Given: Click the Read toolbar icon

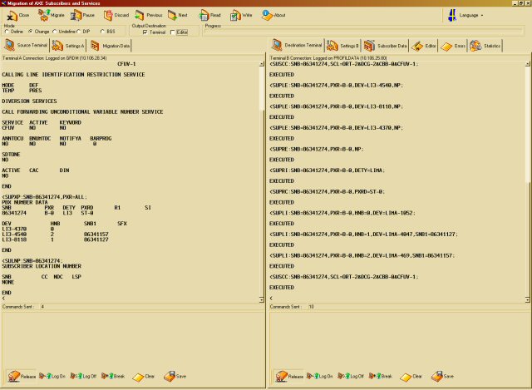Looking at the screenshot, I should pos(209,15).
